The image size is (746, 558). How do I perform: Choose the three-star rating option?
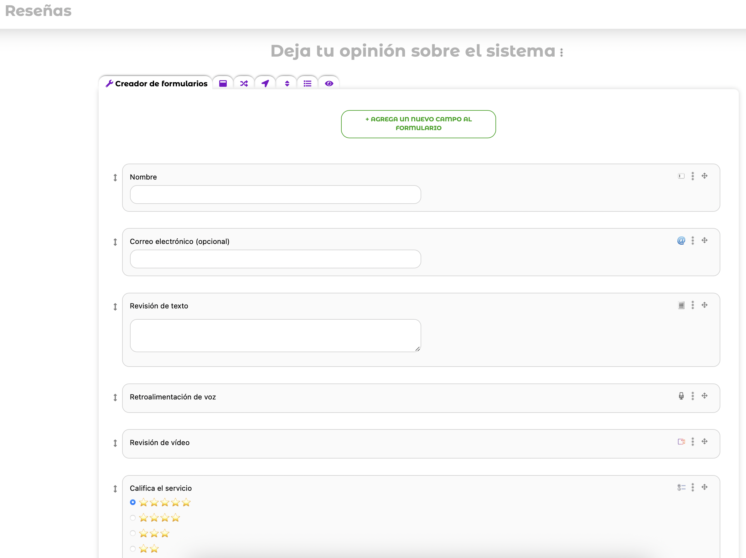point(133,533)
